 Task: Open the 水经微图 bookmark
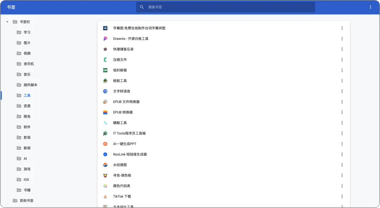pyautogui.click(x=120, y=165)
